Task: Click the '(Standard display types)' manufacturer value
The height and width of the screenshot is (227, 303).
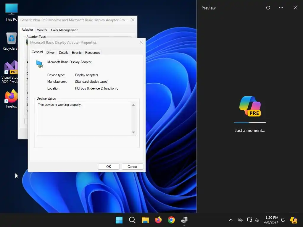Action: pos(92,82)
